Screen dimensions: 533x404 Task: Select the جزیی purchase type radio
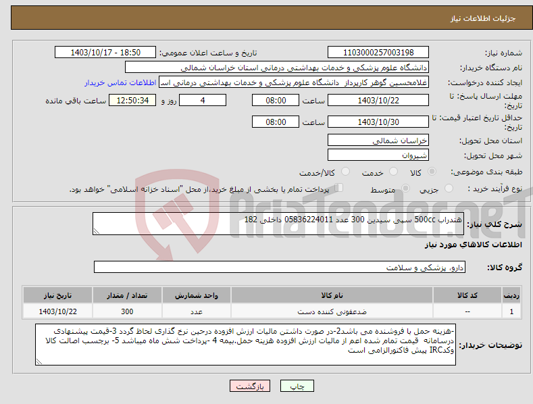click(x=449, y=188)
